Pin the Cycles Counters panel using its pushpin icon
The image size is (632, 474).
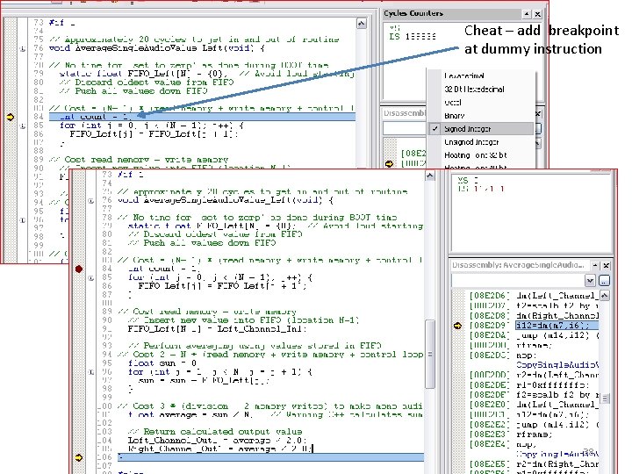click(527, 14)
